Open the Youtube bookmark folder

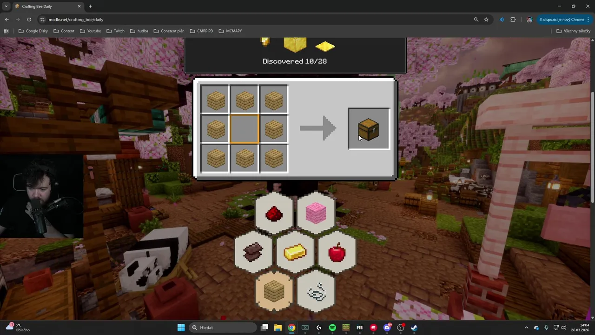(x=90, y=31)
